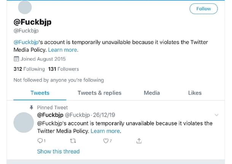Open the Tweets & replies tab
The image size is (232, 164).
(99, 93)
